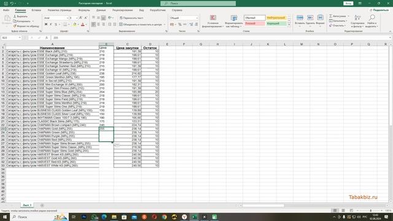Toggle underline formatting (Ч)

click(x=56, y=25)
